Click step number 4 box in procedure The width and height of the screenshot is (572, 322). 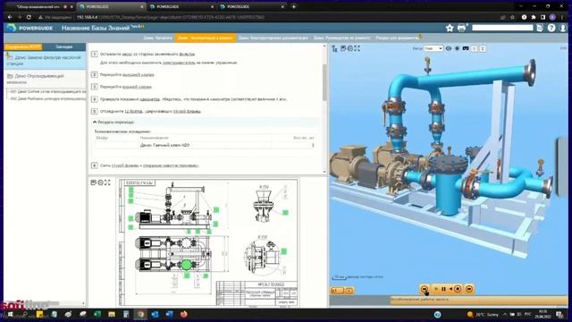(x=95, y=99)
